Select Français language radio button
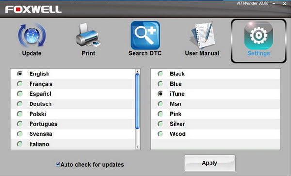The height and width of the screenshot is (176, 291). click(20, 84)
